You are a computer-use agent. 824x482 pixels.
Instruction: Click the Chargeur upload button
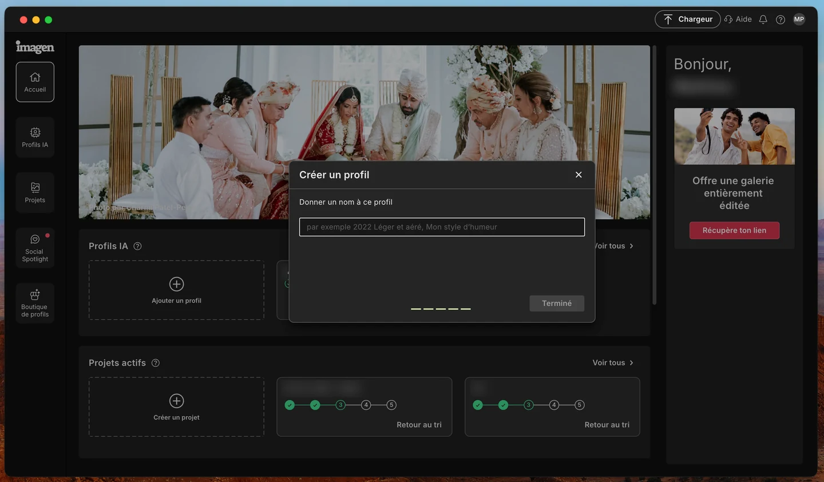pos(687,19)
